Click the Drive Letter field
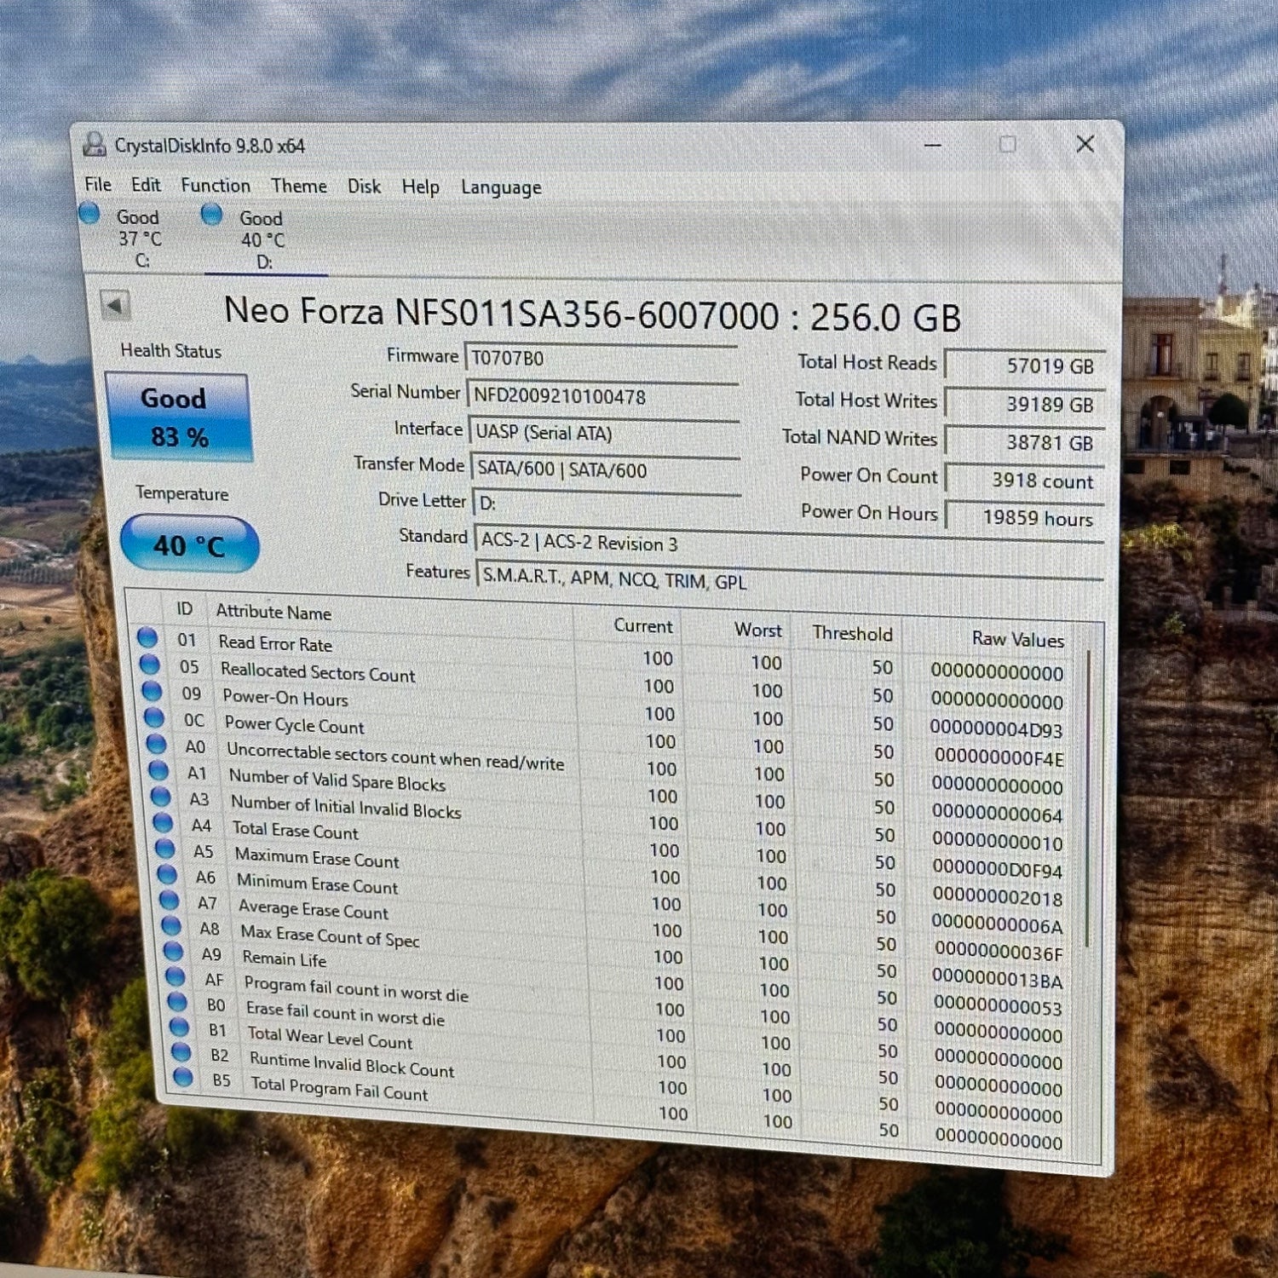The image size is (1278, 1278). [x=607, y=504]
